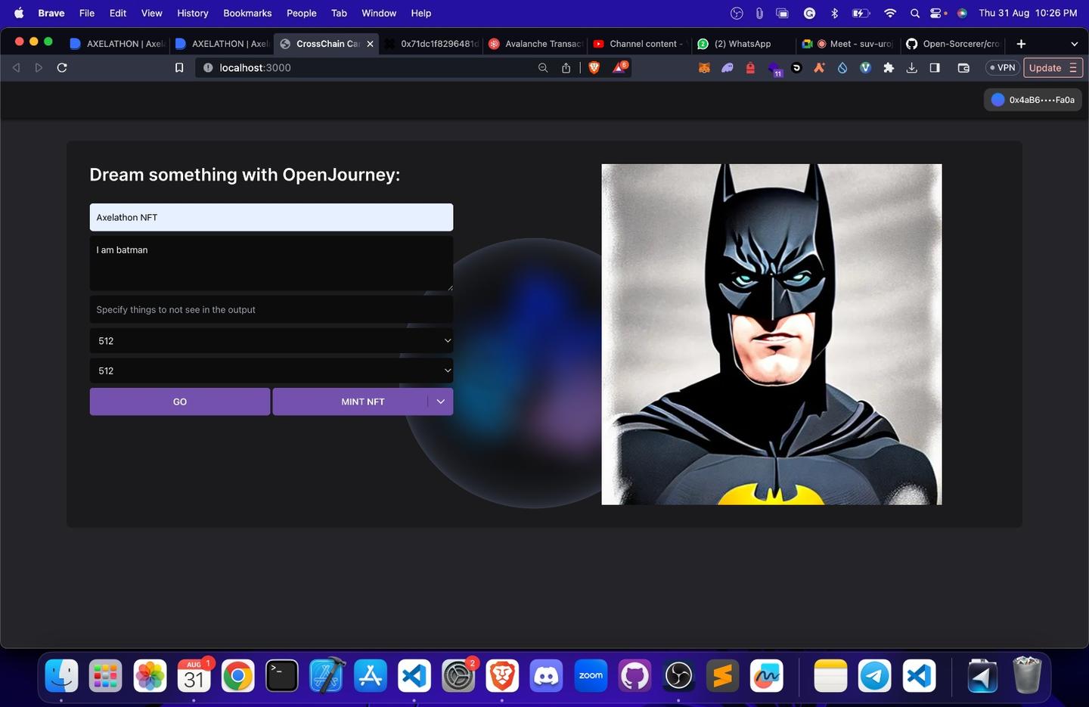
Task: Open Google Chrome from the dock
Action: pos(237,675)
